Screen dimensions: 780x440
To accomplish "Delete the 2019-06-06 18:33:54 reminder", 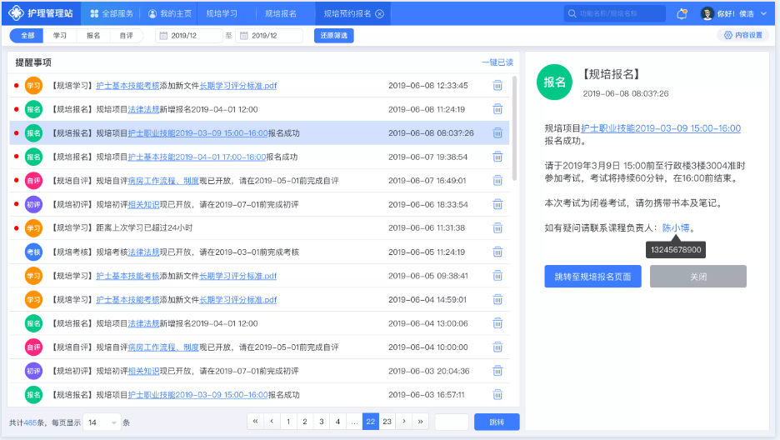I will pos(497,204).
